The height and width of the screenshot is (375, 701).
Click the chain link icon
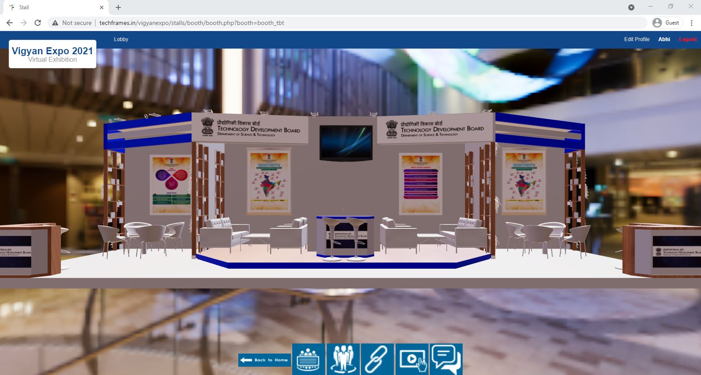[x=377, y=359]
